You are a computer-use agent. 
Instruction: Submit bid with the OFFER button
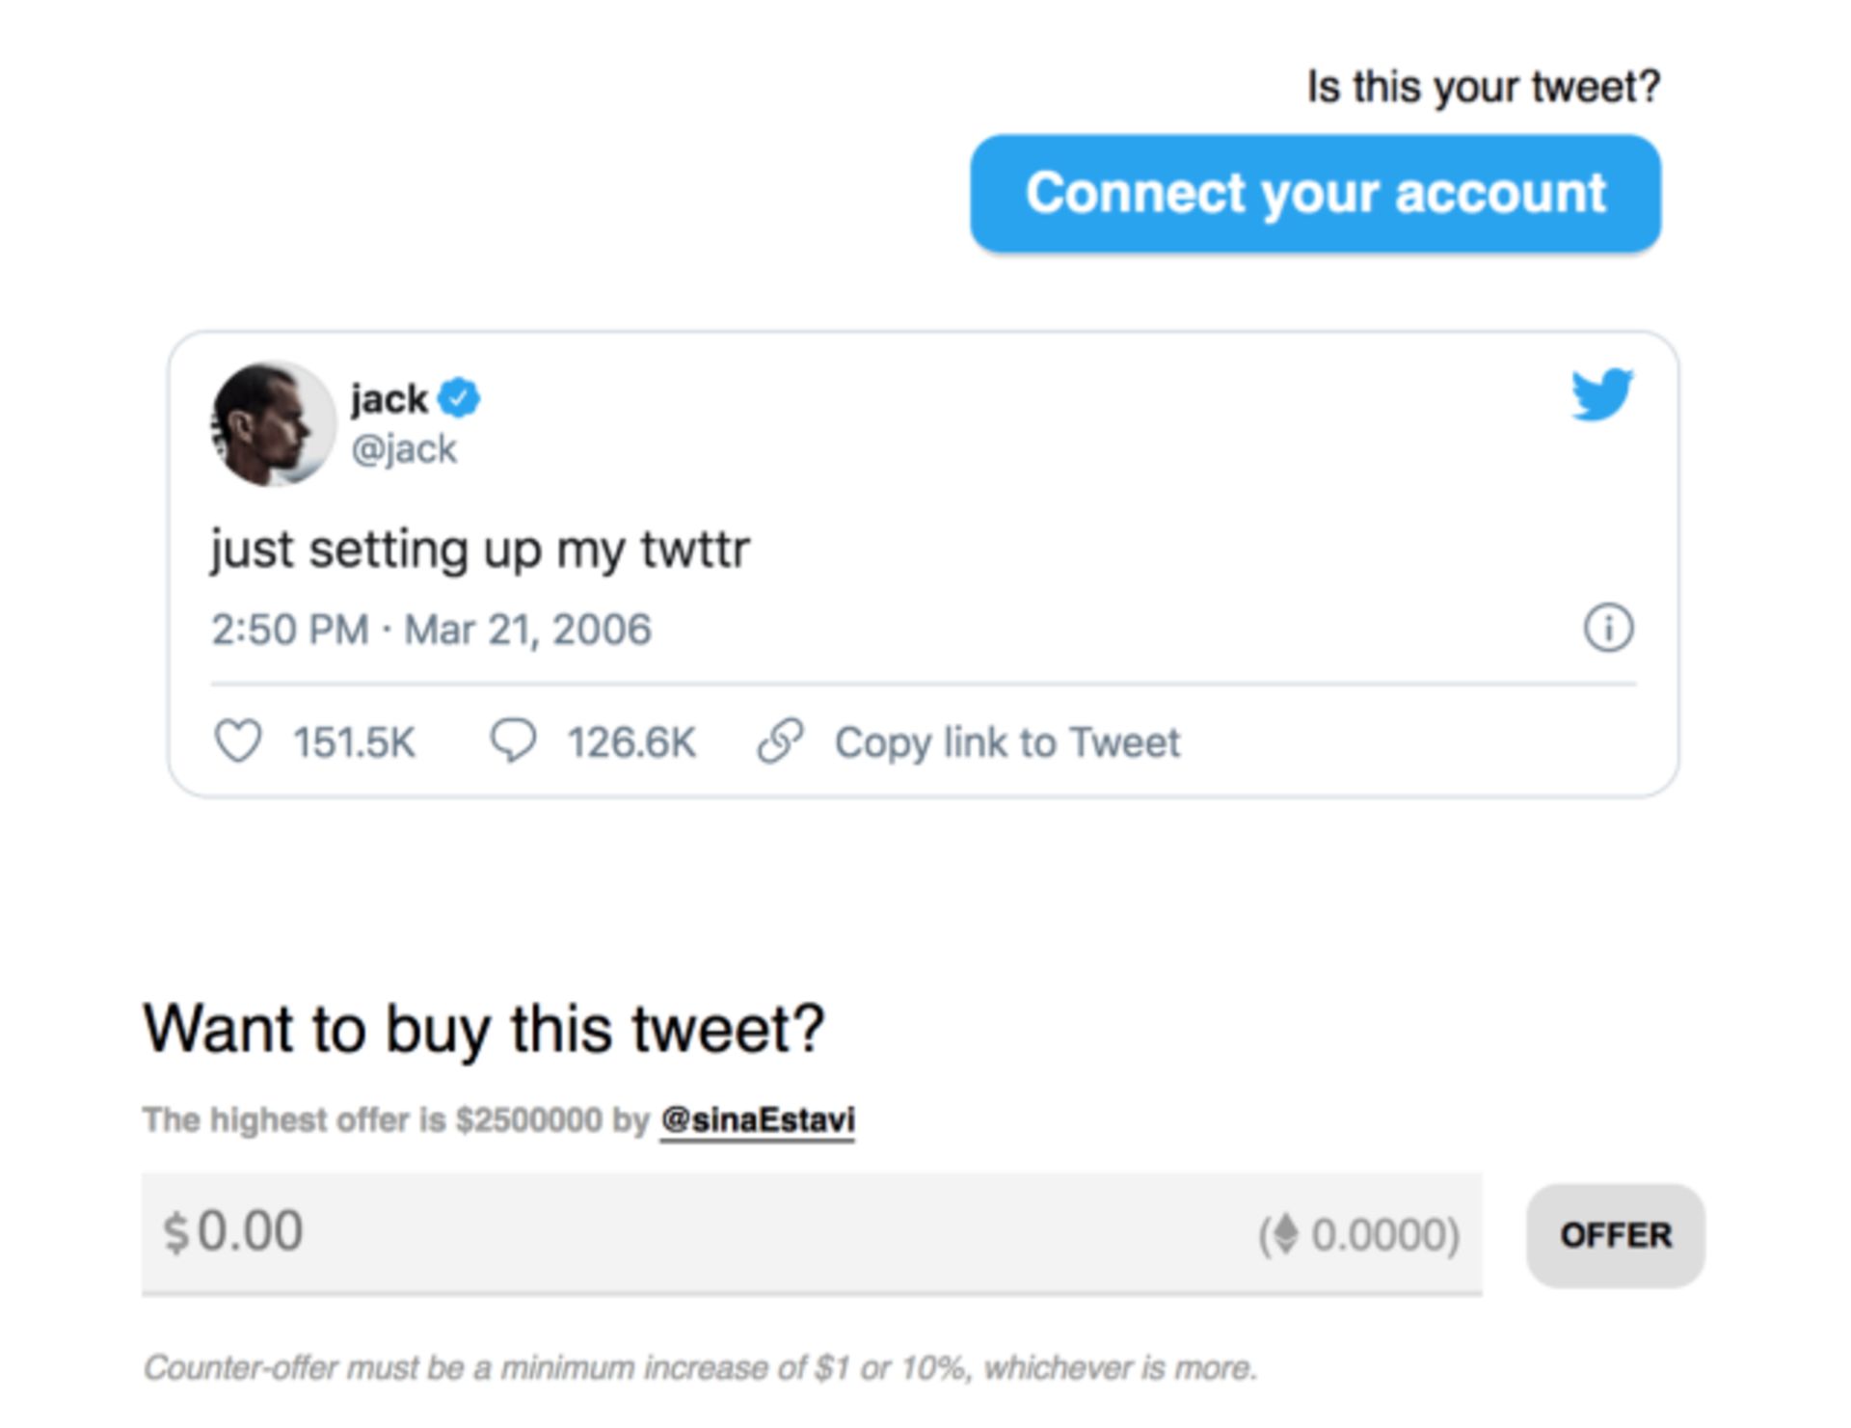pyautogui.click(x=1615, y=1235)
